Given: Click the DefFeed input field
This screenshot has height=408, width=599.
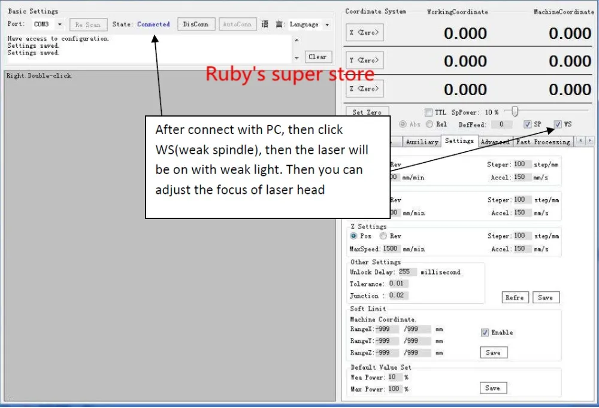Looking at the screenshot, I should (502, 124).
